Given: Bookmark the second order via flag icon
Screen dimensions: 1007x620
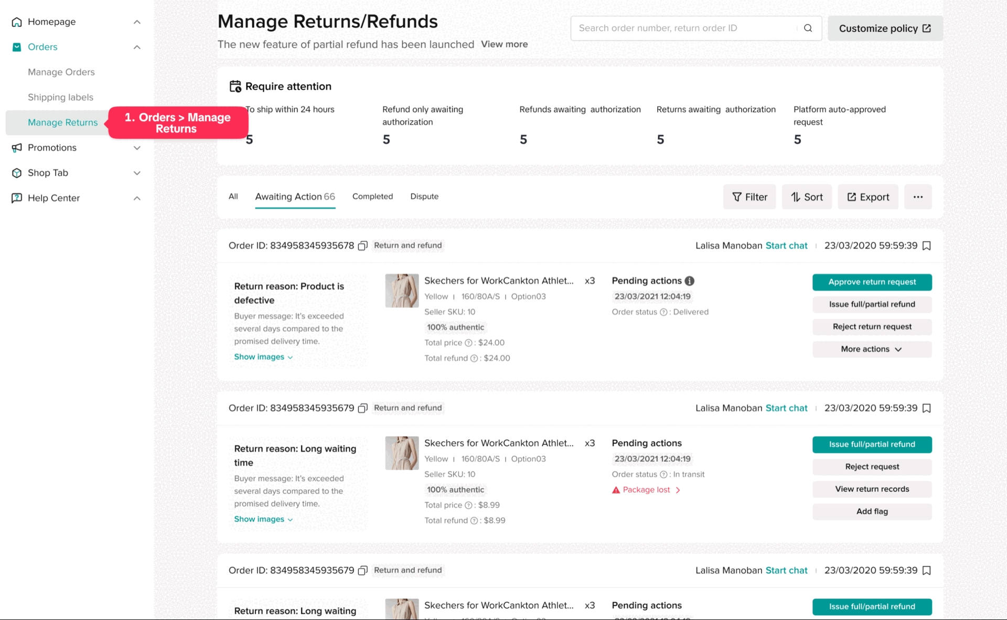Looking at the screenshot, I should click(927, 409).
